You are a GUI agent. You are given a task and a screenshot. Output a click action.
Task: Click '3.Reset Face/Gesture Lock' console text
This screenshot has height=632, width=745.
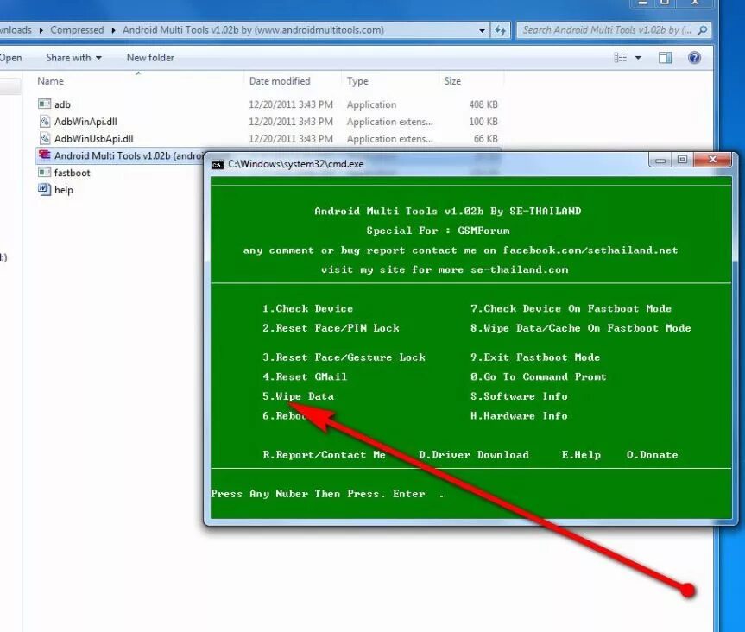click(344, 357)
